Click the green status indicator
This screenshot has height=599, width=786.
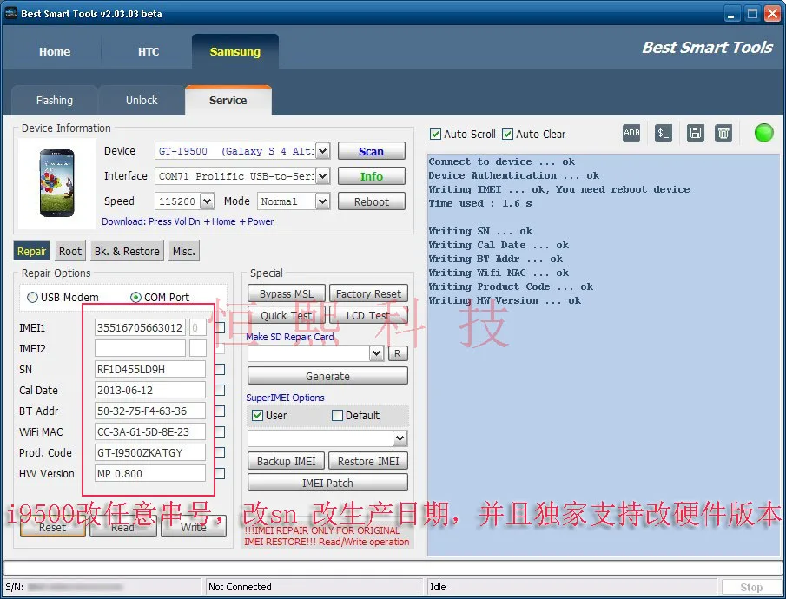click(x=764, y=133)
